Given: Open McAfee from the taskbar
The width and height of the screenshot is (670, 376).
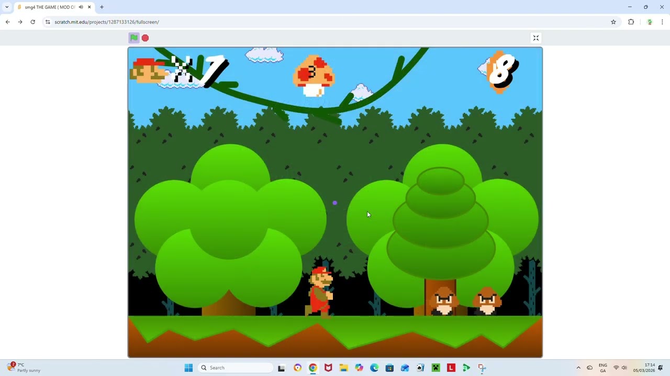Looking at the screenshot, I should point(328,368).
